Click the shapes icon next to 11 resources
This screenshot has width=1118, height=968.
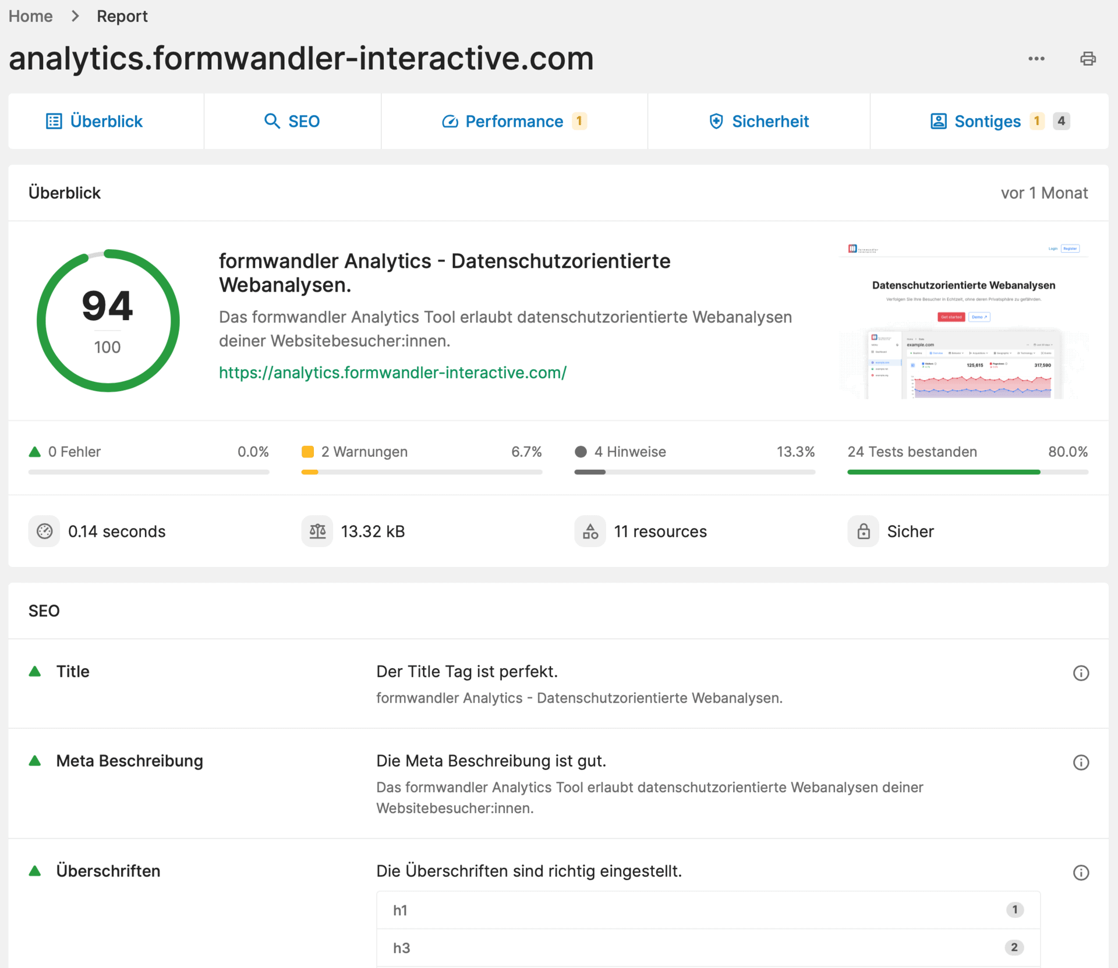pos(590,531)
